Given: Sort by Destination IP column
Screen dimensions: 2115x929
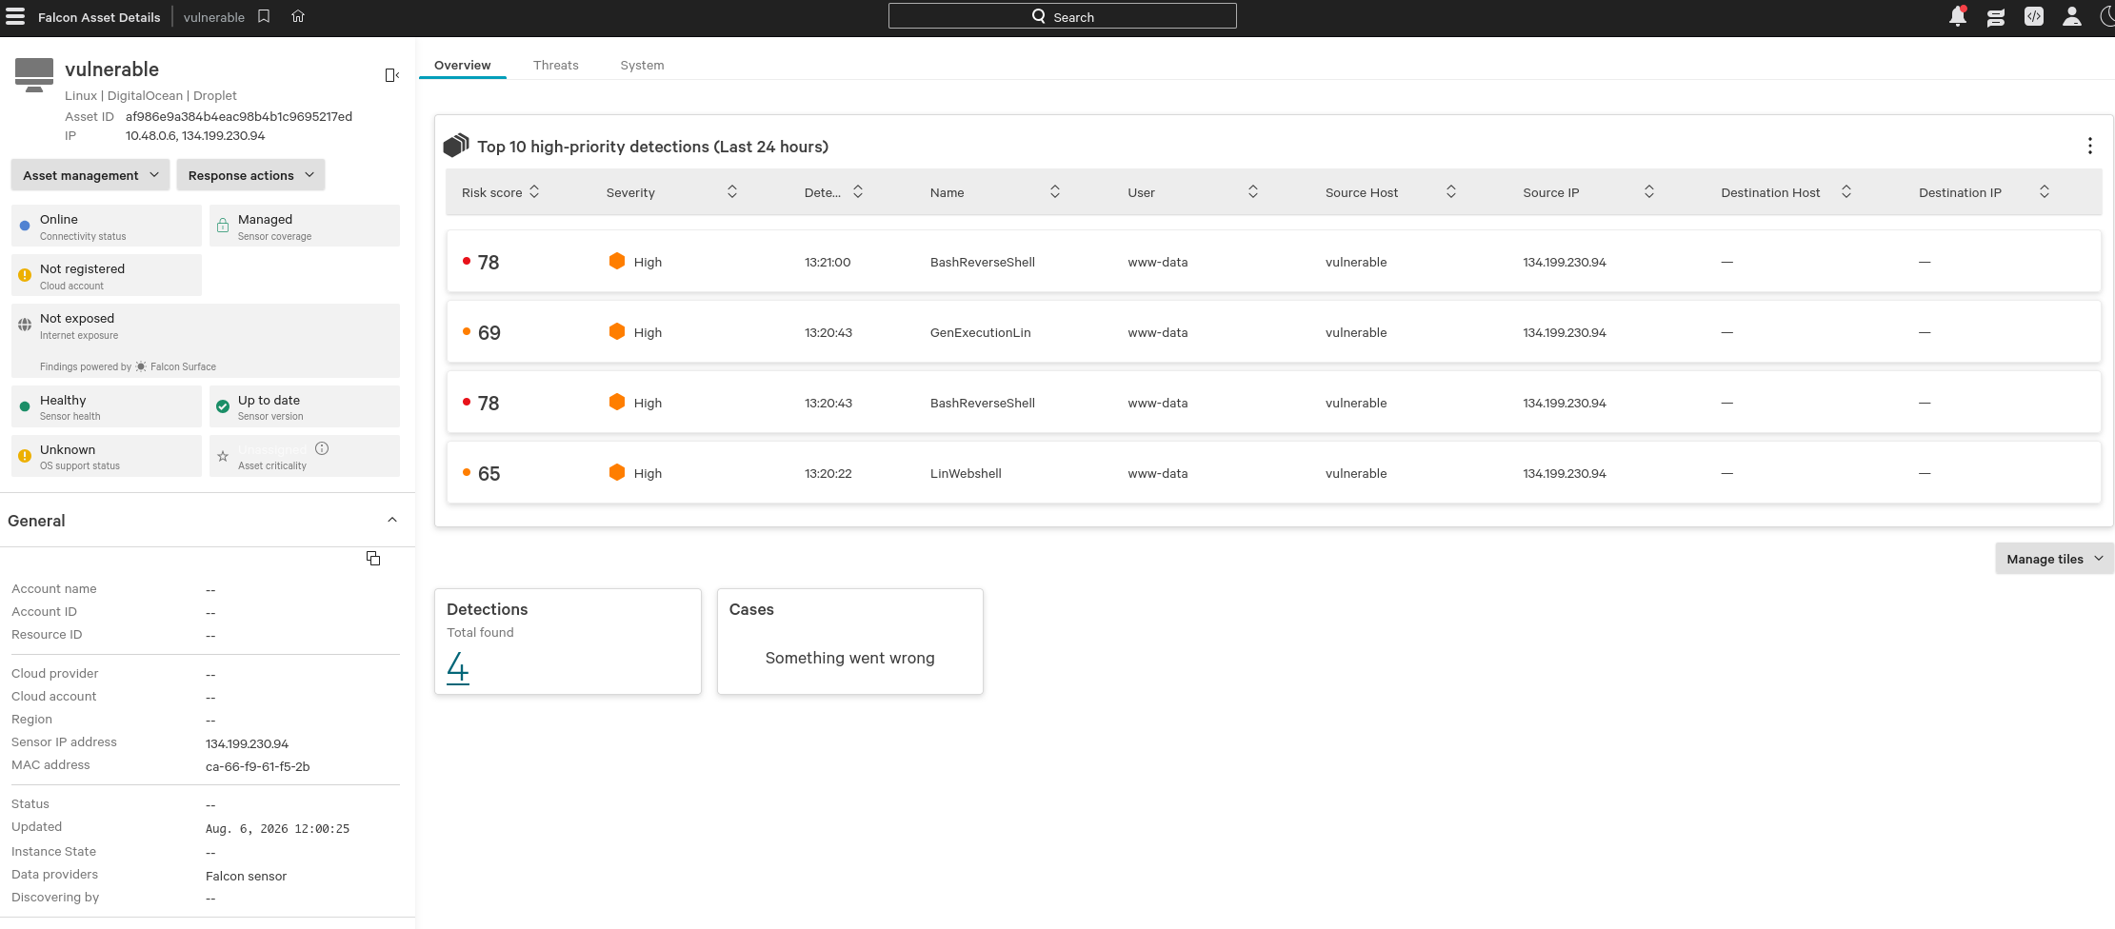Looking at the screenshot, I should click(2045, 191).
